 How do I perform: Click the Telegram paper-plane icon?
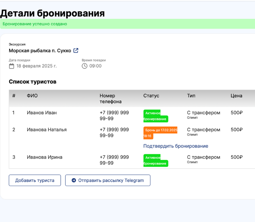coord(74,180)
